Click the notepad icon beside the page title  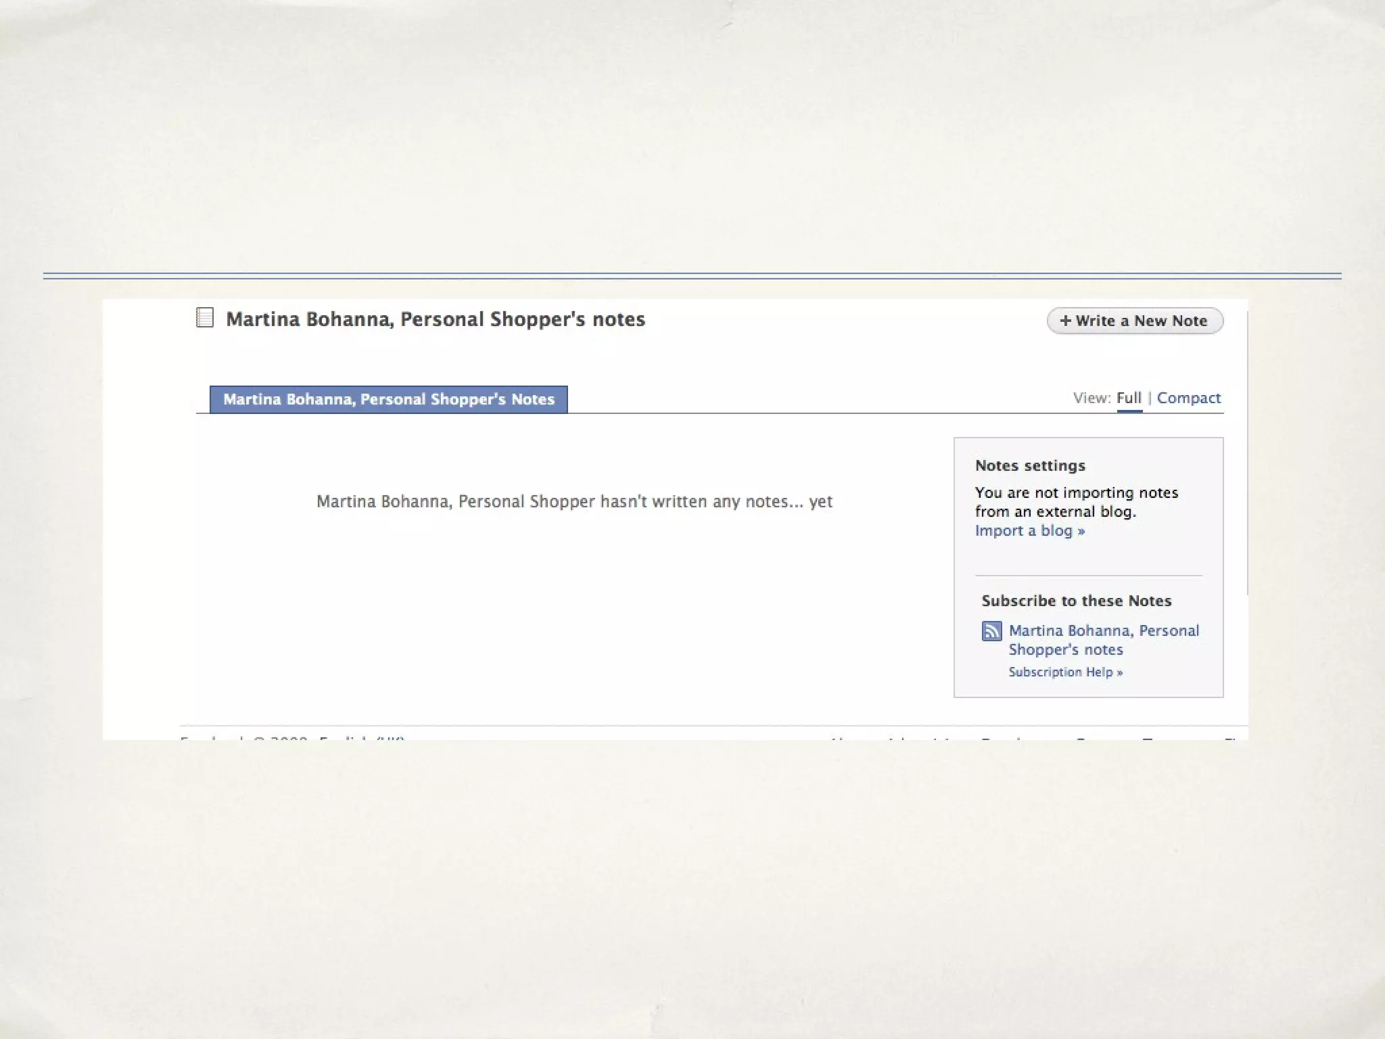click(x=205, y=318)
